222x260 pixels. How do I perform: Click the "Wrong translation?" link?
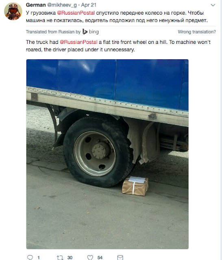point(197,32)
